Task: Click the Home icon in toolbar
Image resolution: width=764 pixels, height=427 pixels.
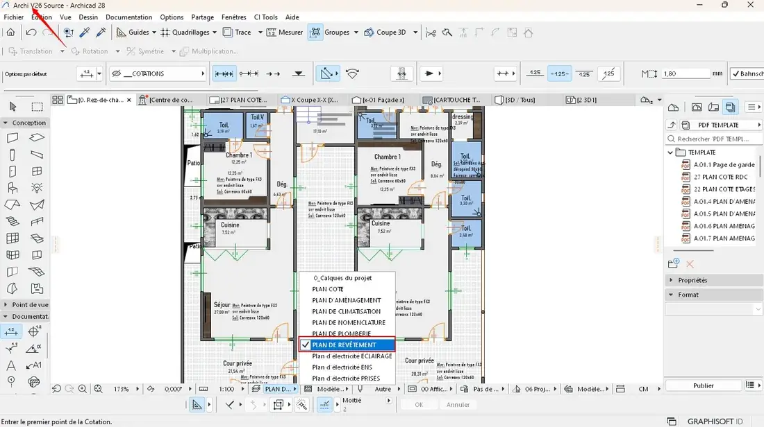Action: click(10, 32)
